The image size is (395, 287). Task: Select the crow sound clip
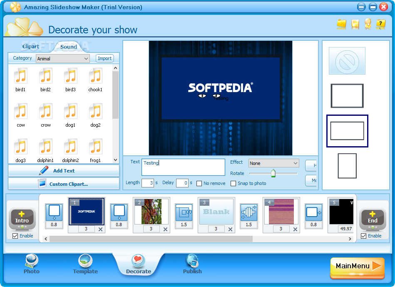click(45, 115)
